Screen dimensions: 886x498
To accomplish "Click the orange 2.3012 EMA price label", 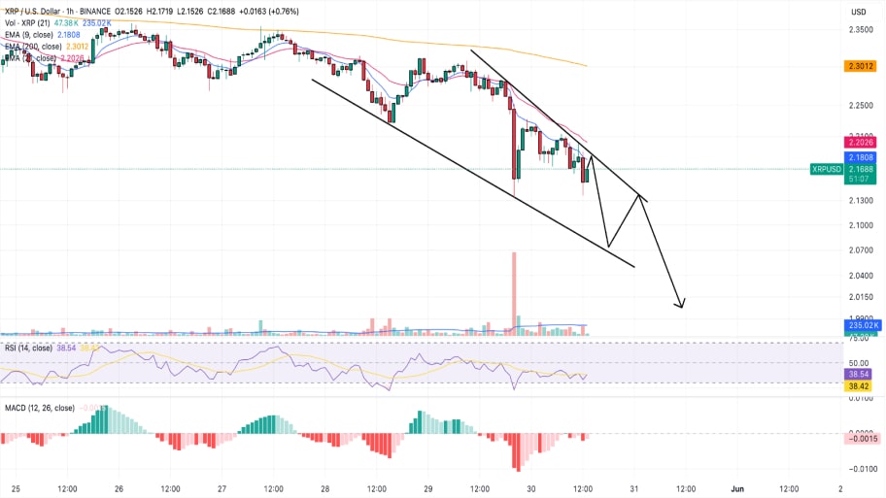I will tap(859, 66).
